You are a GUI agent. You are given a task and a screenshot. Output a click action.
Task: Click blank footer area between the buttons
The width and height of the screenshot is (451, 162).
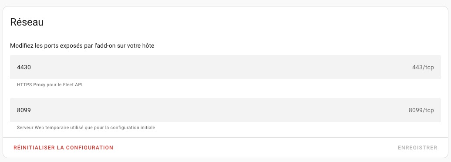coord(256,148)
